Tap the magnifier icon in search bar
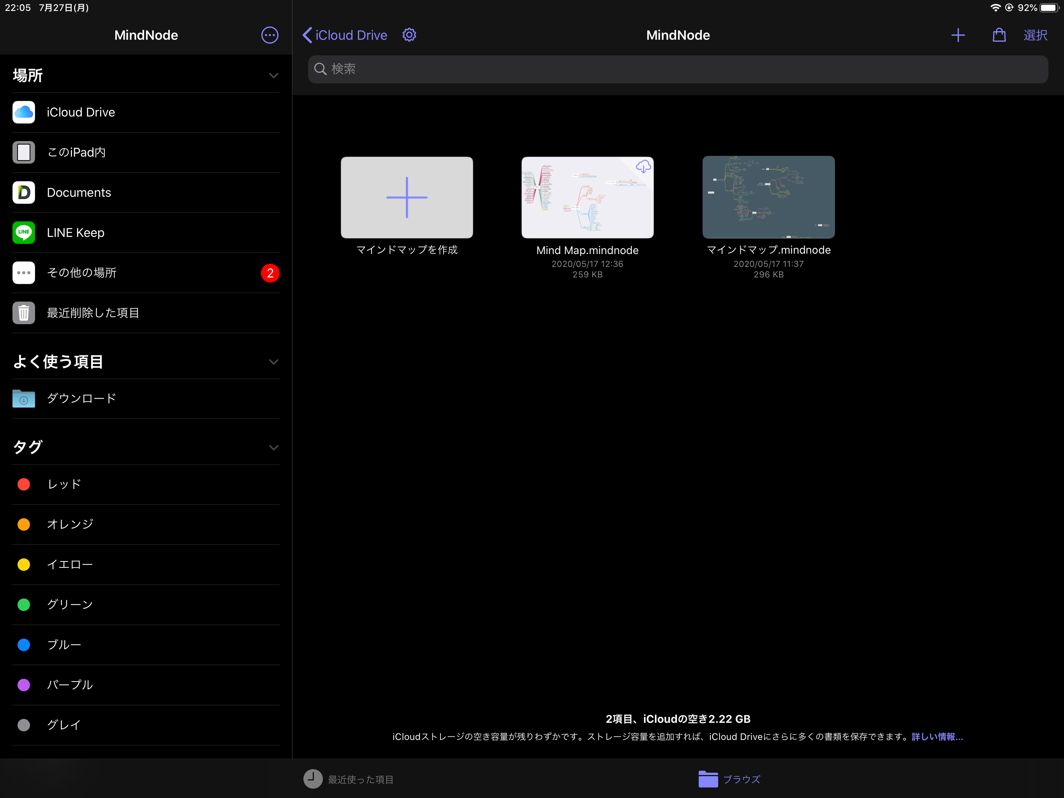This screenshot has width=1064, height=798. click(x=321, y=69)
